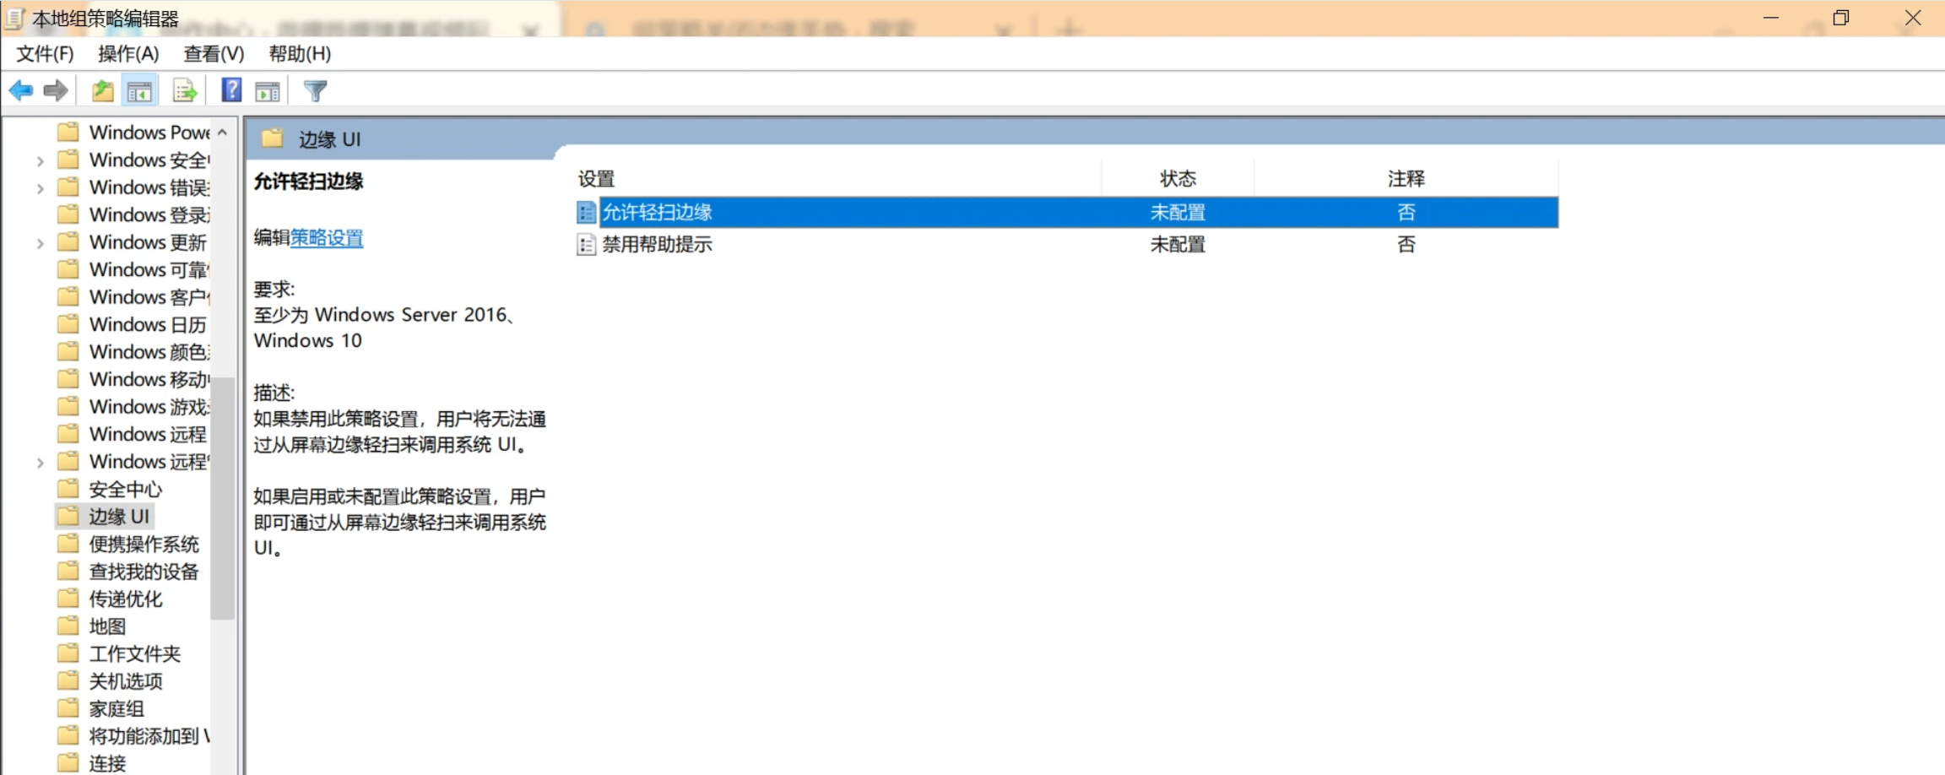Open the 操作(A) menu

click(128, 54)
